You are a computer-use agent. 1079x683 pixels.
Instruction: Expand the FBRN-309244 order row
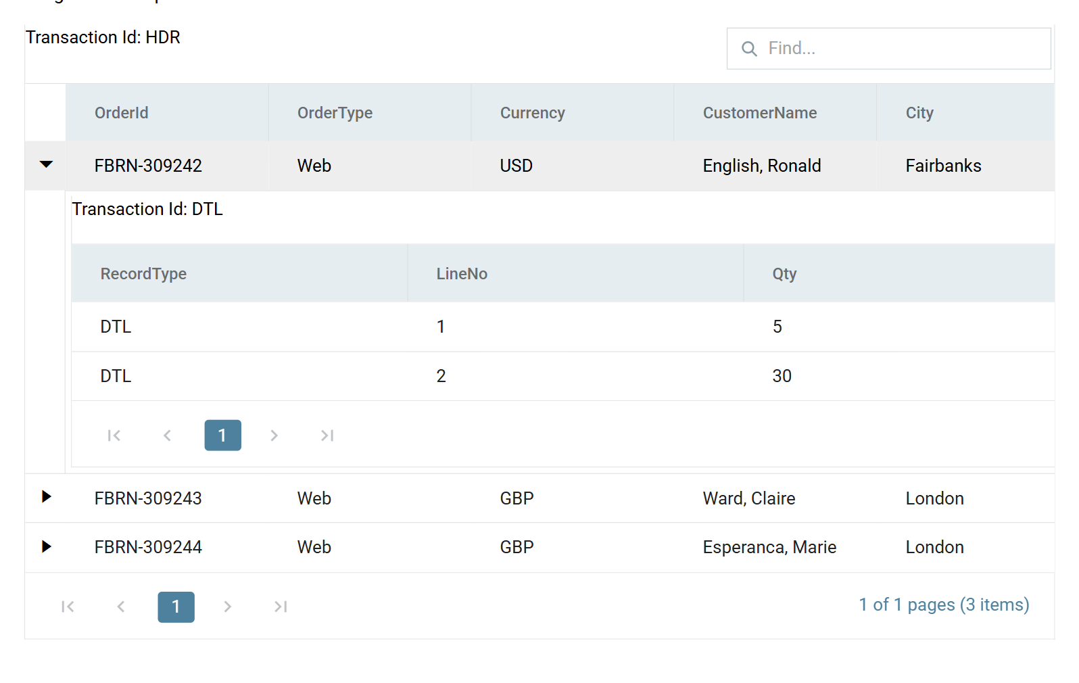tap(46, 546)
